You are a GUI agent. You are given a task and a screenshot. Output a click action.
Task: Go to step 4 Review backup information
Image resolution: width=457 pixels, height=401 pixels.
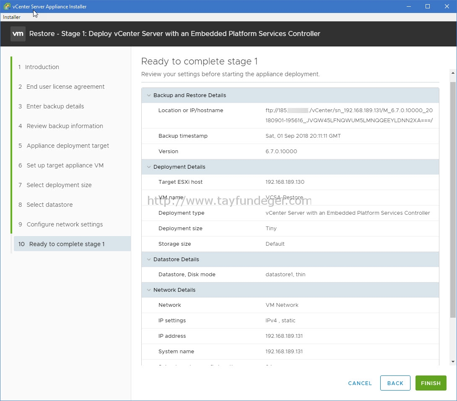click(61, 126)
